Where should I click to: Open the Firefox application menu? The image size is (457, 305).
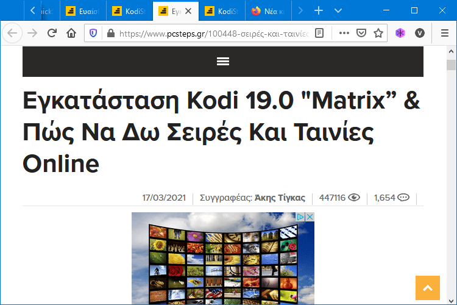coord(445,34)
